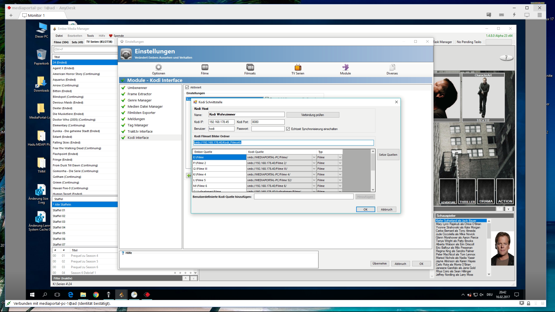Open Papierkorb desktop icon

[x=41, y=57]
